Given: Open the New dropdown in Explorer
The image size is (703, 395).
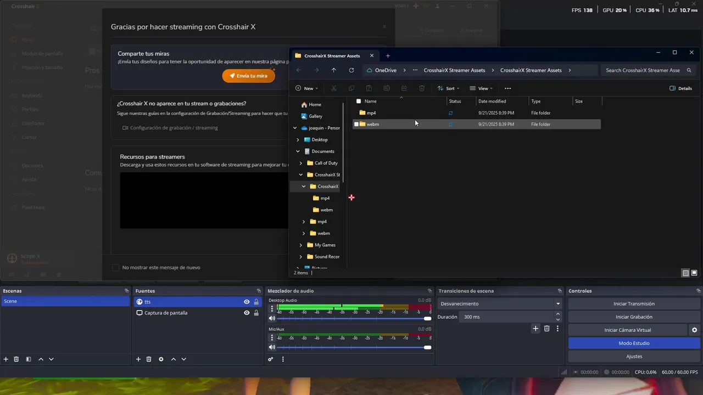Looking at the screenshot, I should pyautogui.click(x=306, y=88).
